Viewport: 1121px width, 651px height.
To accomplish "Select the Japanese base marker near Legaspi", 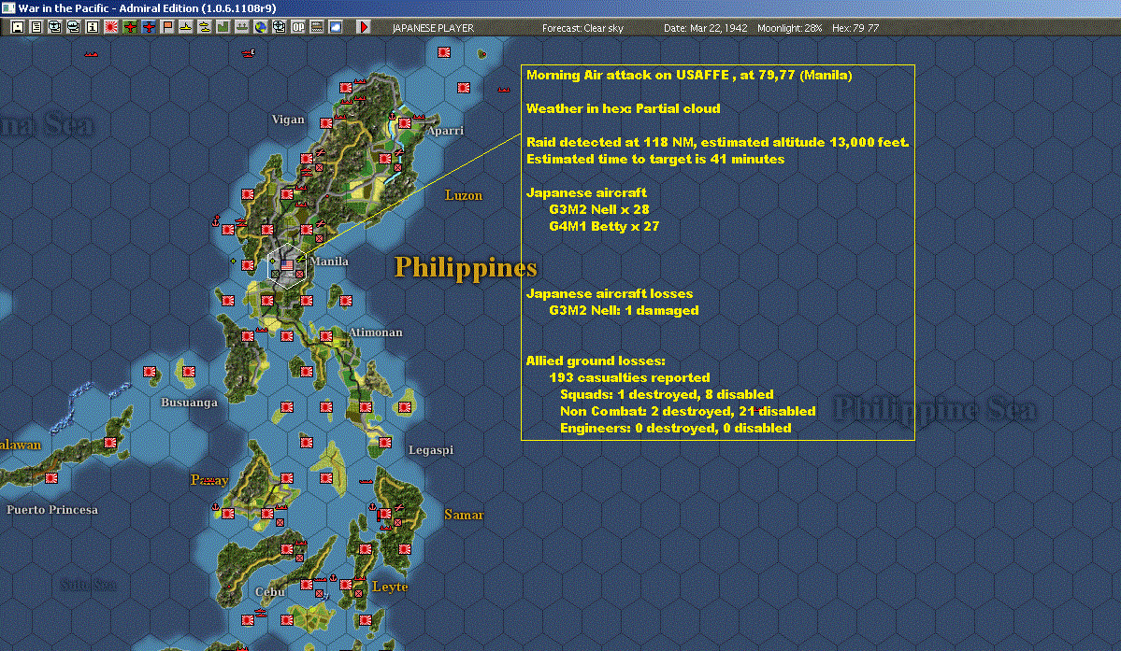I will point(384,443).
